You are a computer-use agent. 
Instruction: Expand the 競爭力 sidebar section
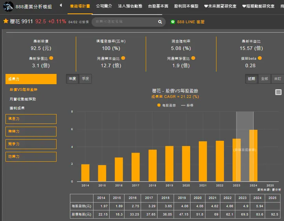[31, 144]
